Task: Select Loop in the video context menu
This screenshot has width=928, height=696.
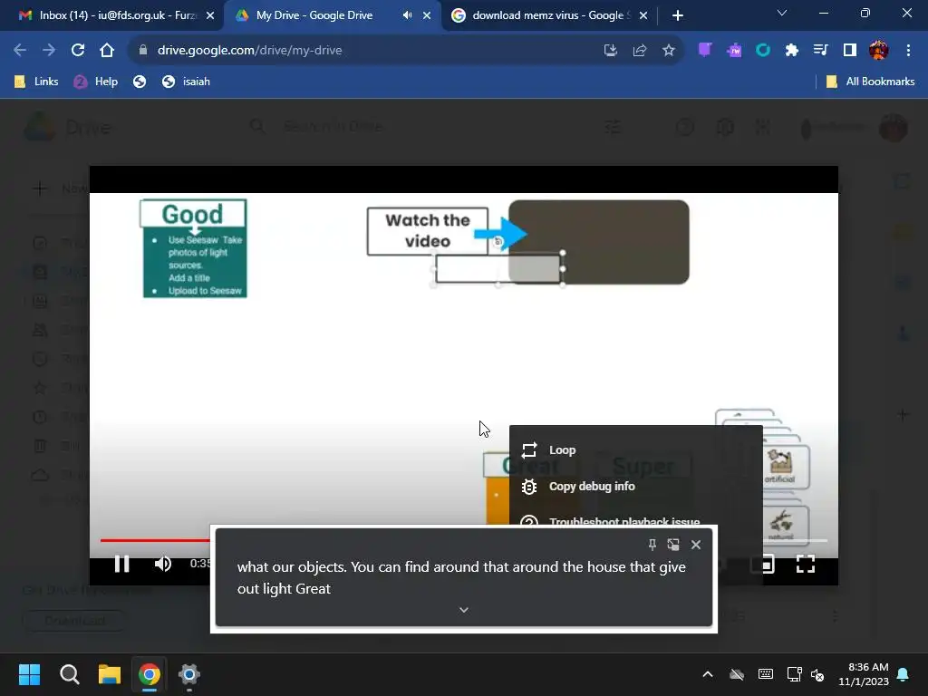Action: (x=635, y=450)
